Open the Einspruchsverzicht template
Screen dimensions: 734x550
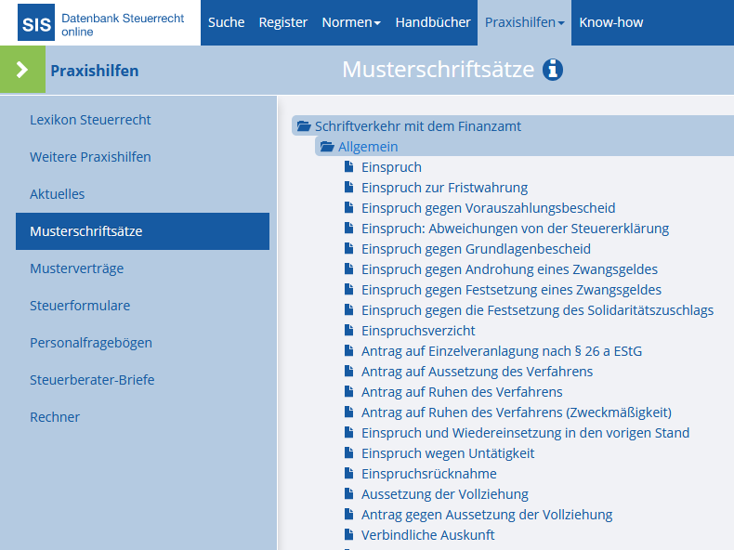418,331
